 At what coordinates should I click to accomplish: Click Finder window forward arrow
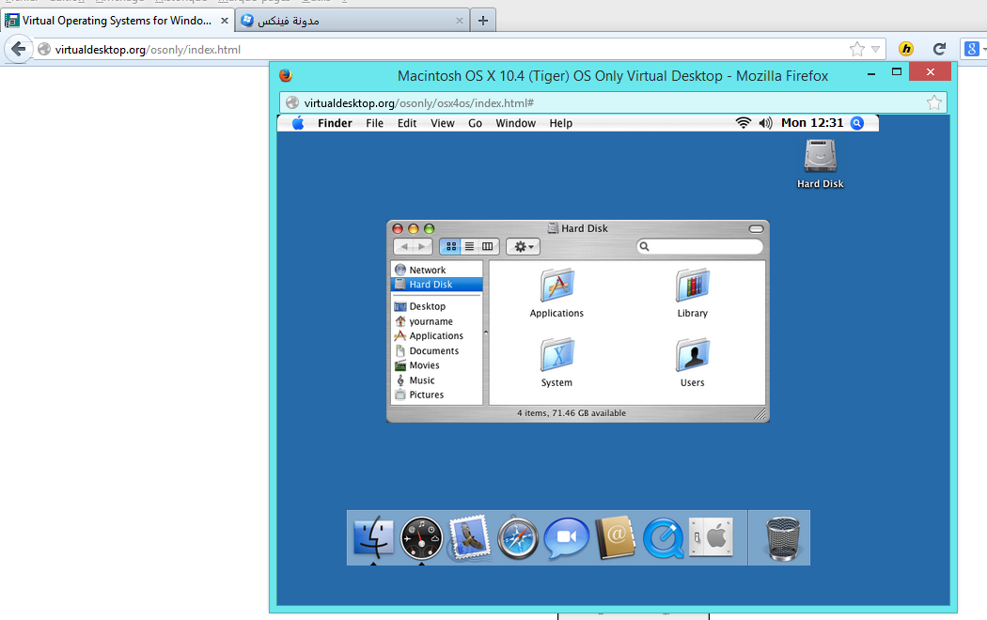pyautogui.click(x=422, y=246)
